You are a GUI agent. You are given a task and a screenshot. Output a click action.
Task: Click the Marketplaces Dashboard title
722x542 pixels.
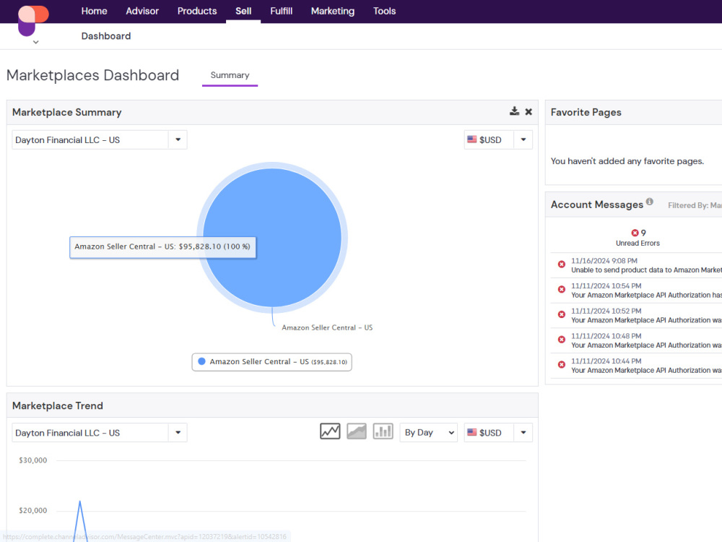click(92, 75)
